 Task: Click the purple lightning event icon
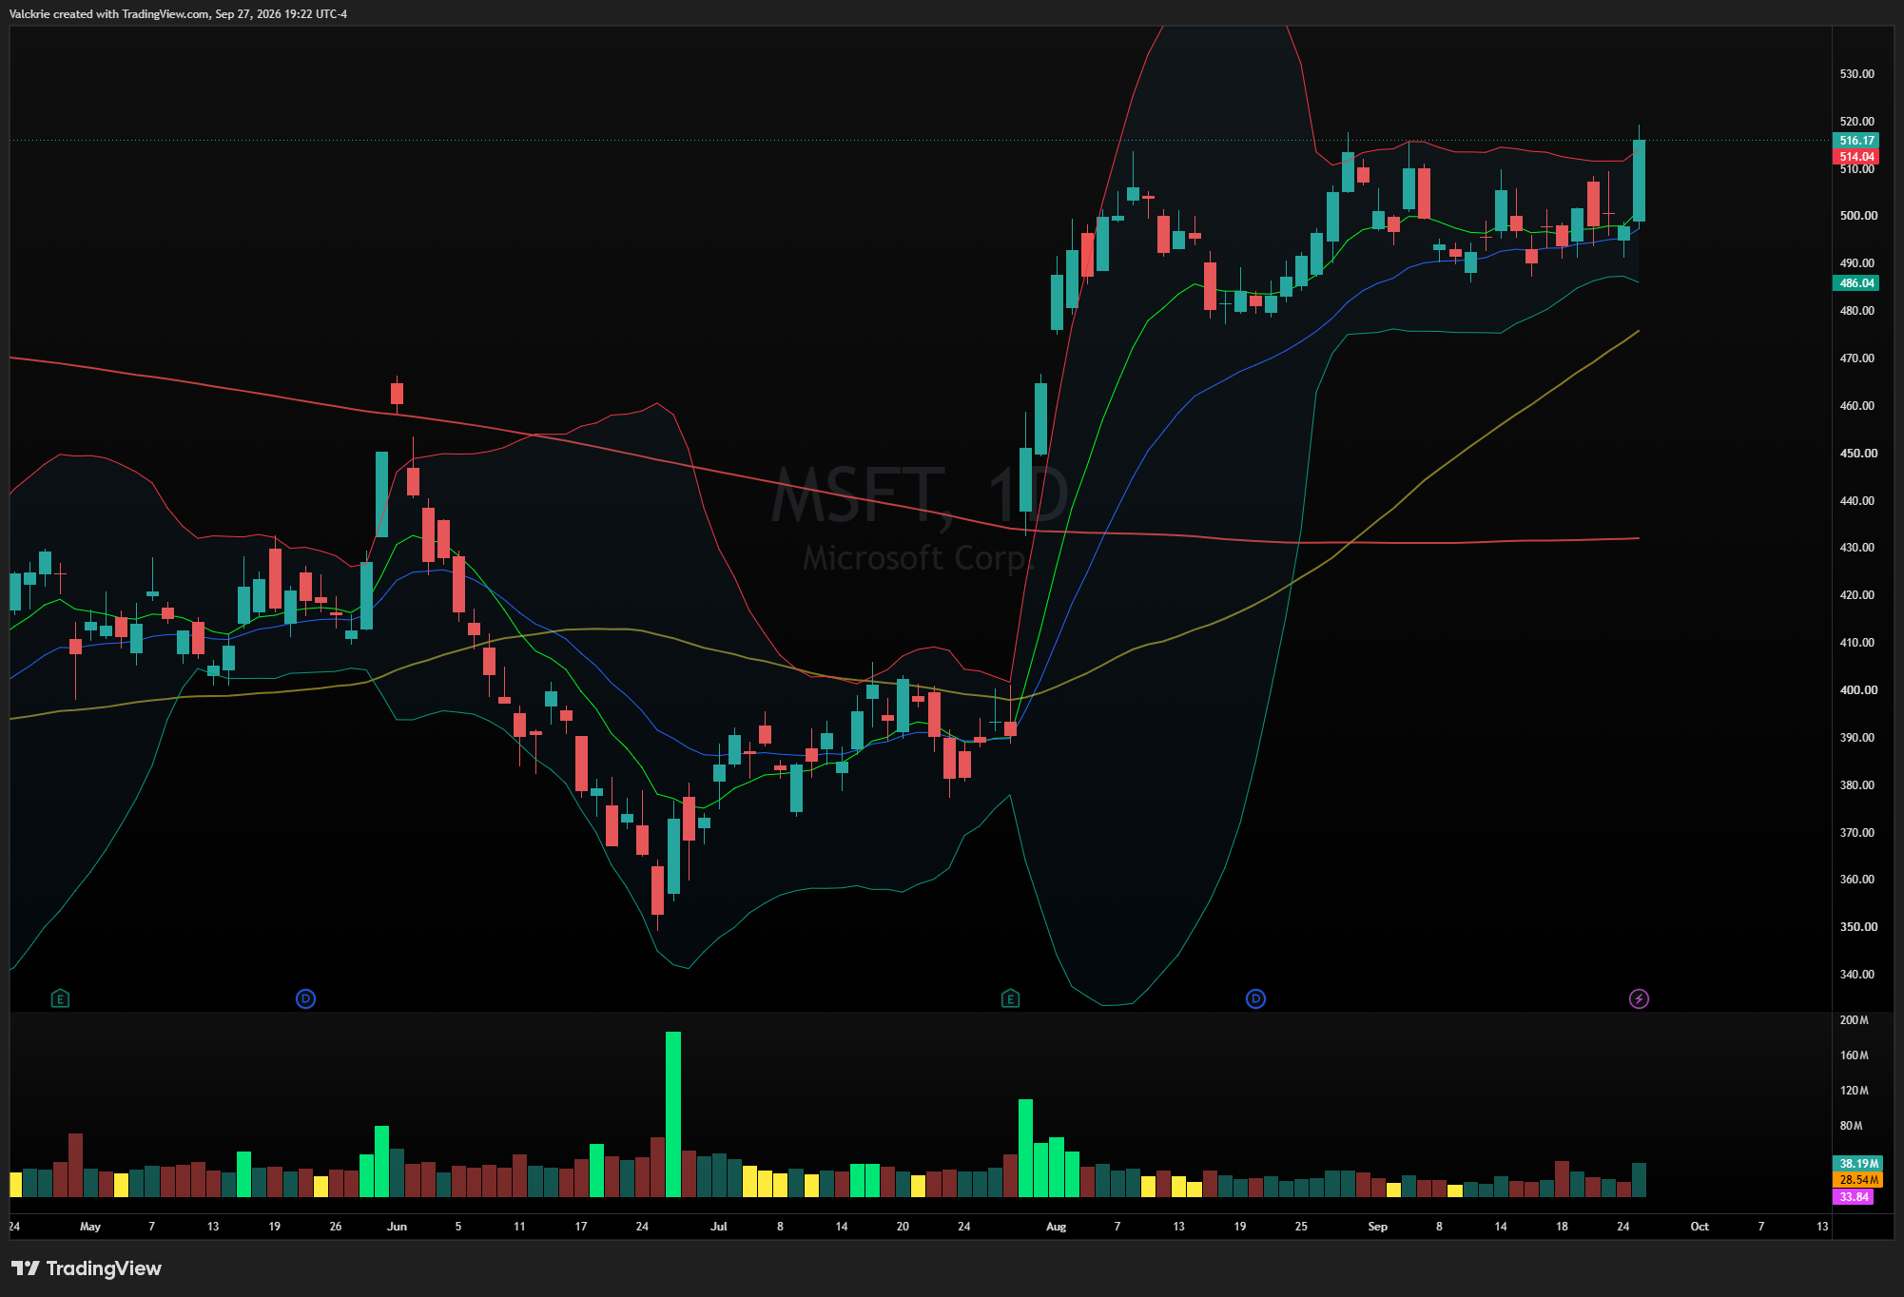(x=1639, y=998)
